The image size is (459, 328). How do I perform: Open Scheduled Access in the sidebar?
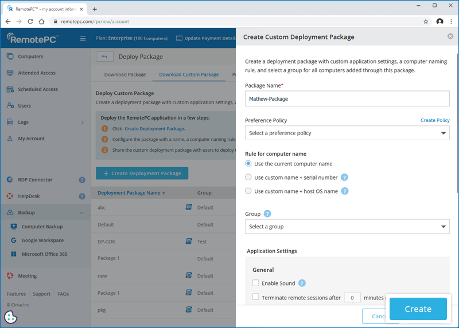(x=38, y=89)
